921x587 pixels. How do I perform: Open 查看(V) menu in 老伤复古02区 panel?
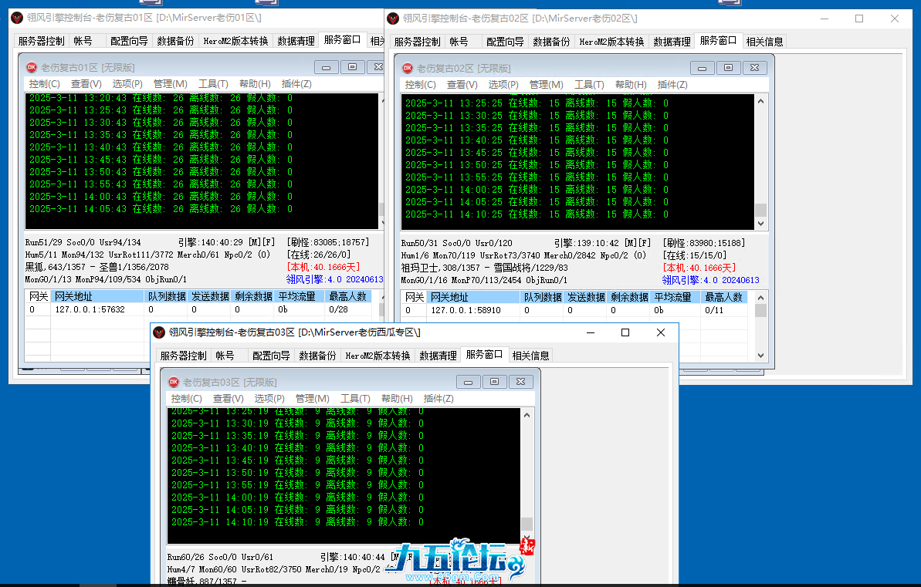click(x=462, y=85)
